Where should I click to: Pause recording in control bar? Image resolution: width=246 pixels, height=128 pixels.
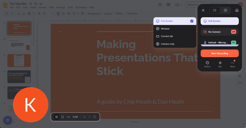(x=63, y=117)
